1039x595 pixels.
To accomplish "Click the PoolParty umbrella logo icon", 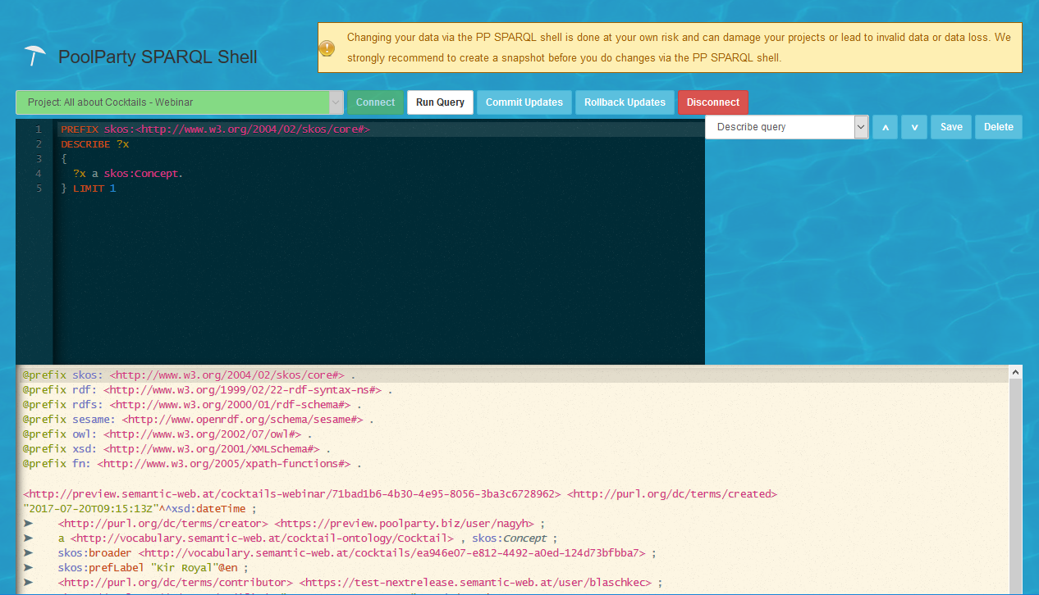I will point(34,56).
